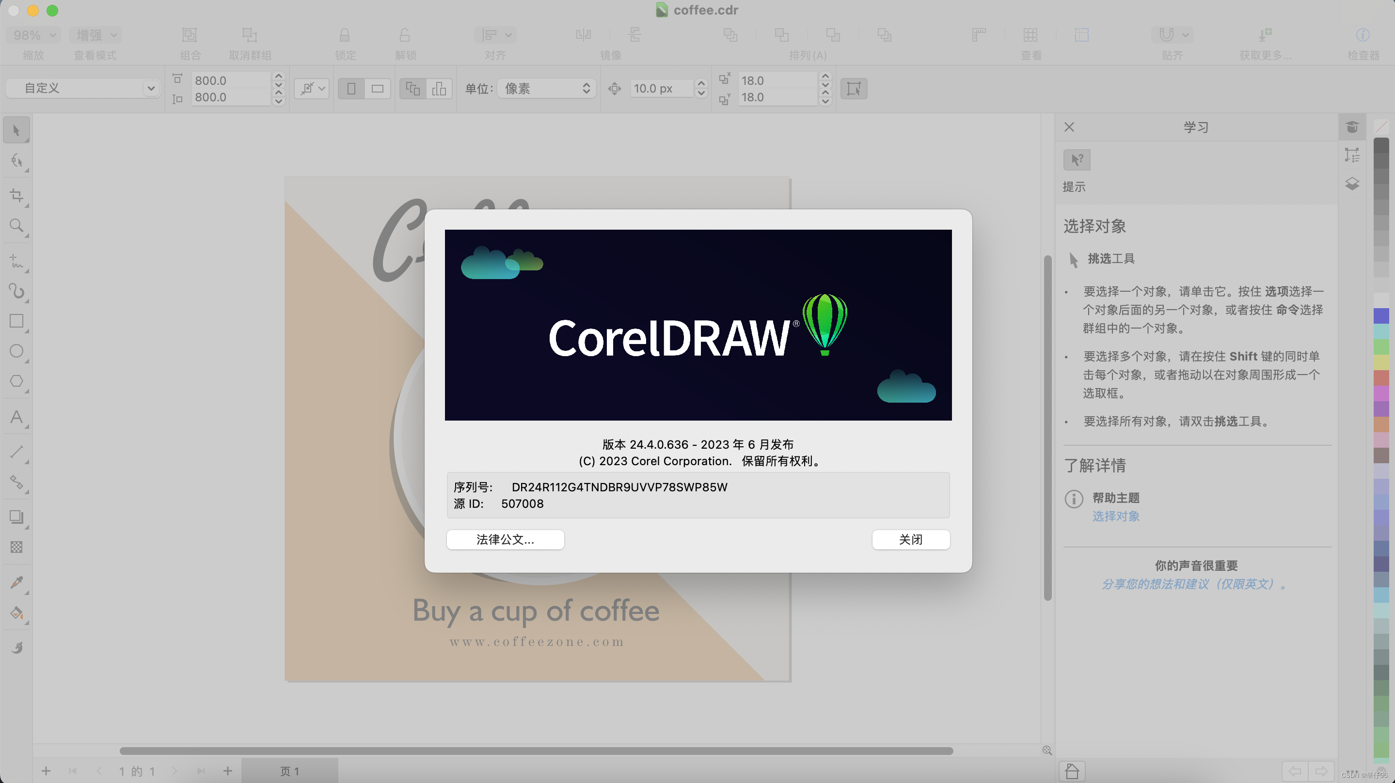
Task: Open the Select Objects help topic link
Action: [1116, 516]
